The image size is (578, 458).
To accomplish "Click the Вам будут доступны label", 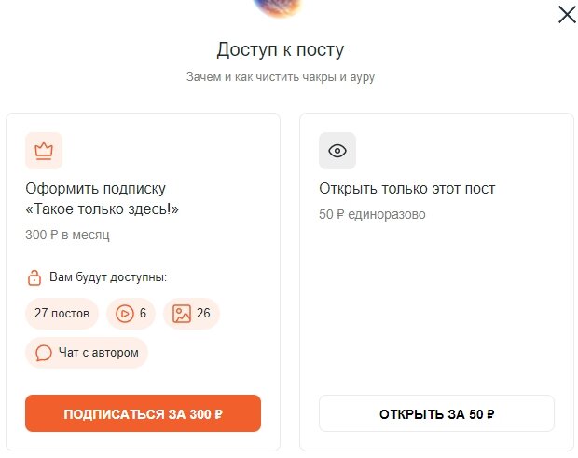I will (108, 276).
